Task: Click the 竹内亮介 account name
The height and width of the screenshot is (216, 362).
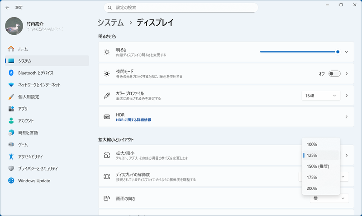Action: coord(35,24)
